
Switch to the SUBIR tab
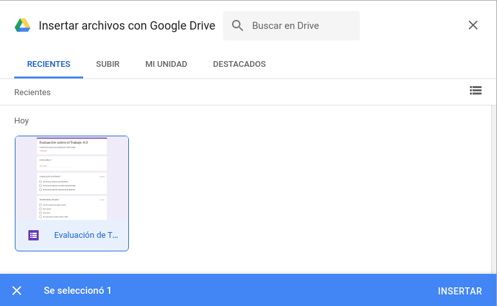(x=108, y=64)
